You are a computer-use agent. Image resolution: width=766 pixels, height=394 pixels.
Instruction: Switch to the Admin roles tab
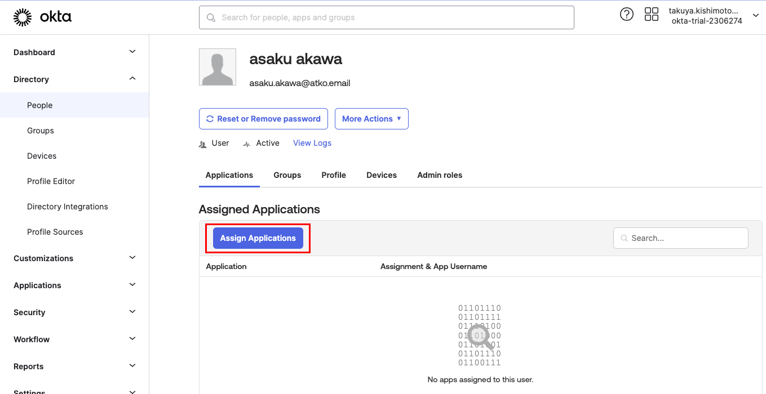coord(440,175)
